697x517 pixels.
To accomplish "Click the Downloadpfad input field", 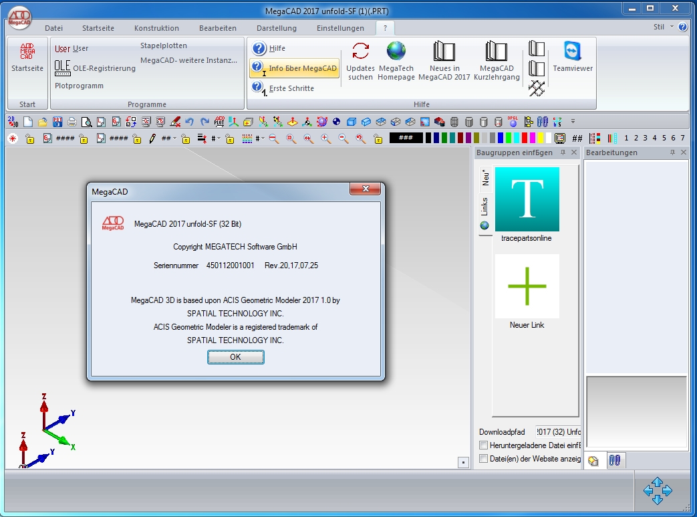I will (558, 431).
